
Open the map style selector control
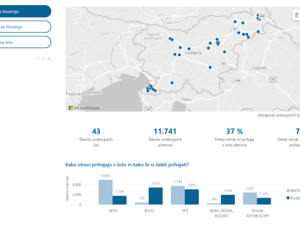pos(296,15)
